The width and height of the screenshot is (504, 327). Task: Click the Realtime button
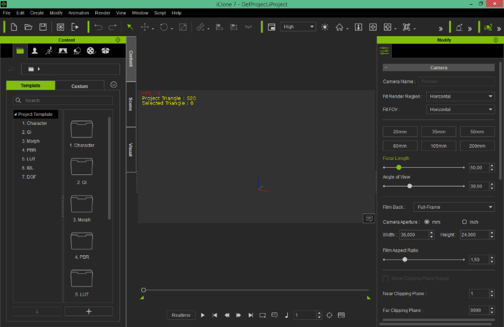pyautogui.click(x=180, y=315)
